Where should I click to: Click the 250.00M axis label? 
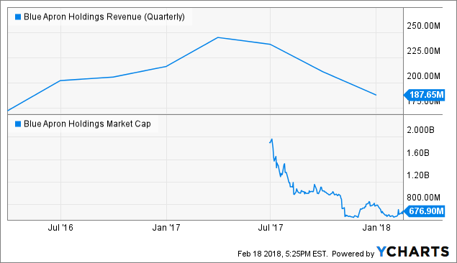423,26
